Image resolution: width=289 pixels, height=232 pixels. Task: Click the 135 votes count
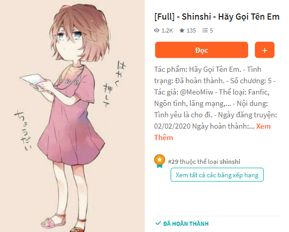191,30
